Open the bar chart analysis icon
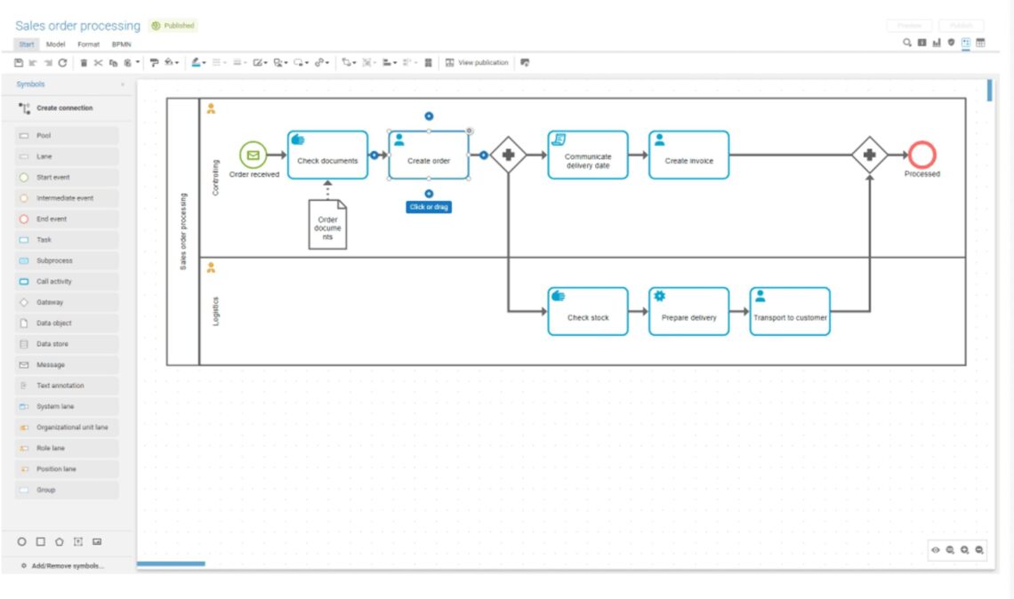The image size is (1014, 599). [937, 43]
